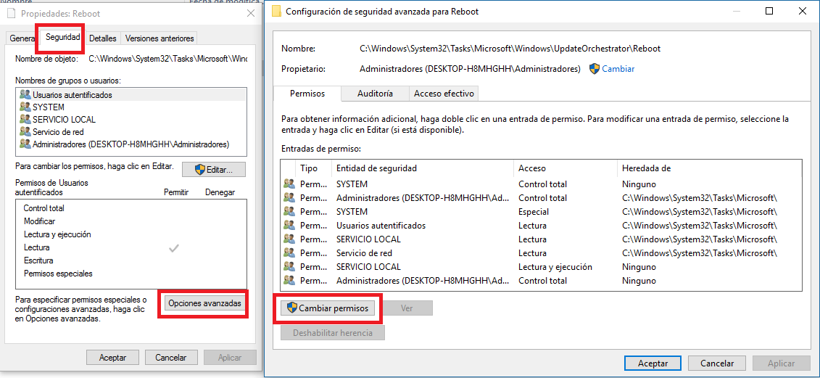Click the Escritura permission row

pyautogui.click(x=131, y=260)
